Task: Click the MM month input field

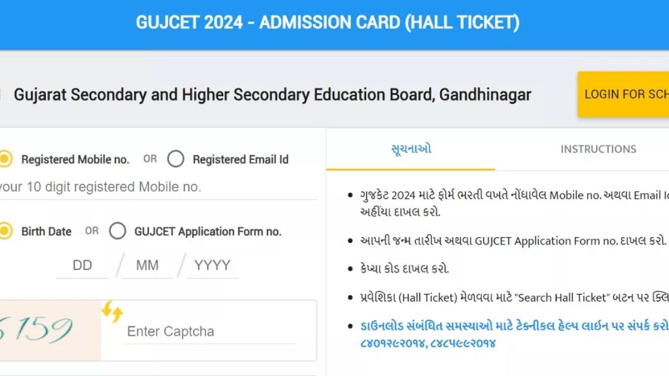Action: point(147,265)
